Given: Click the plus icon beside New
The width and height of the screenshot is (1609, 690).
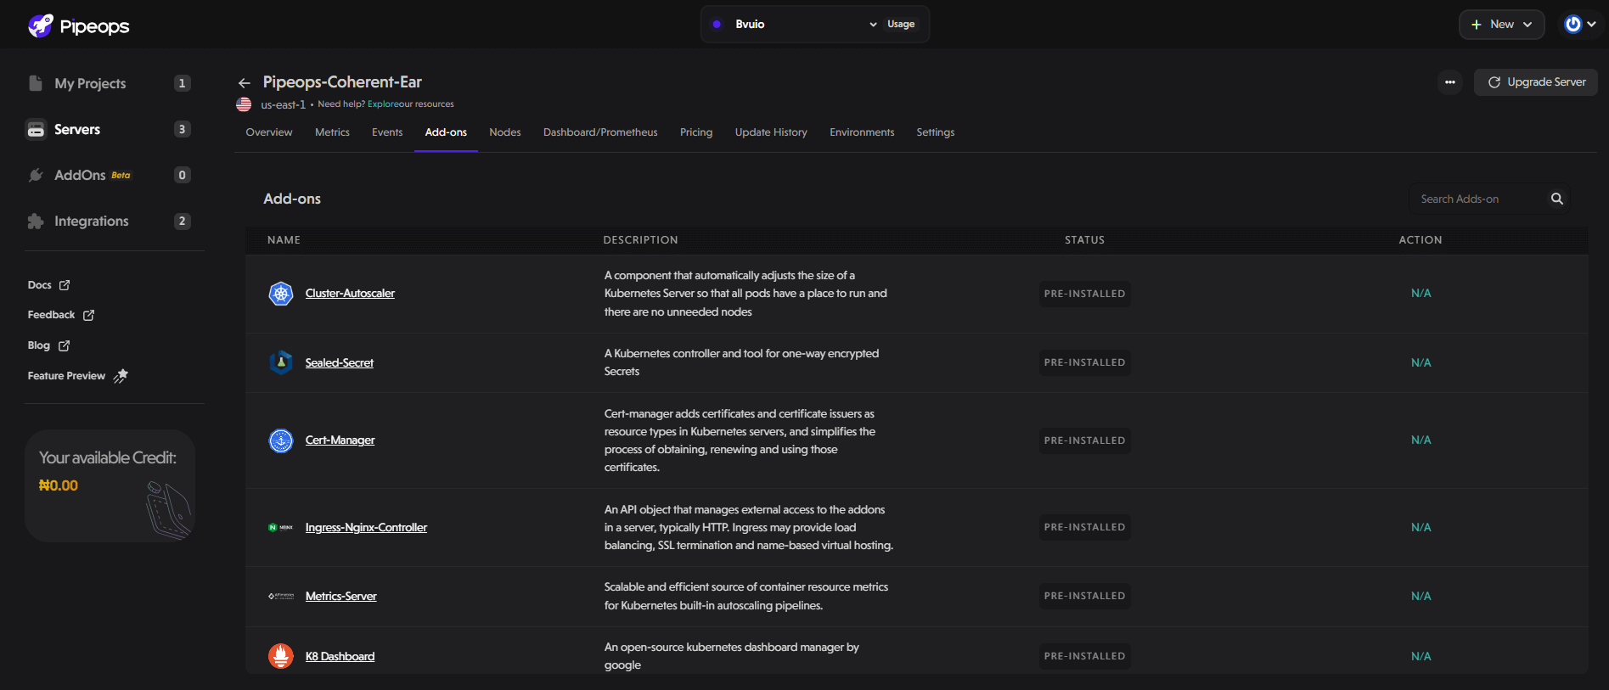Looking at the screenshot, I should pos(1476,25).
